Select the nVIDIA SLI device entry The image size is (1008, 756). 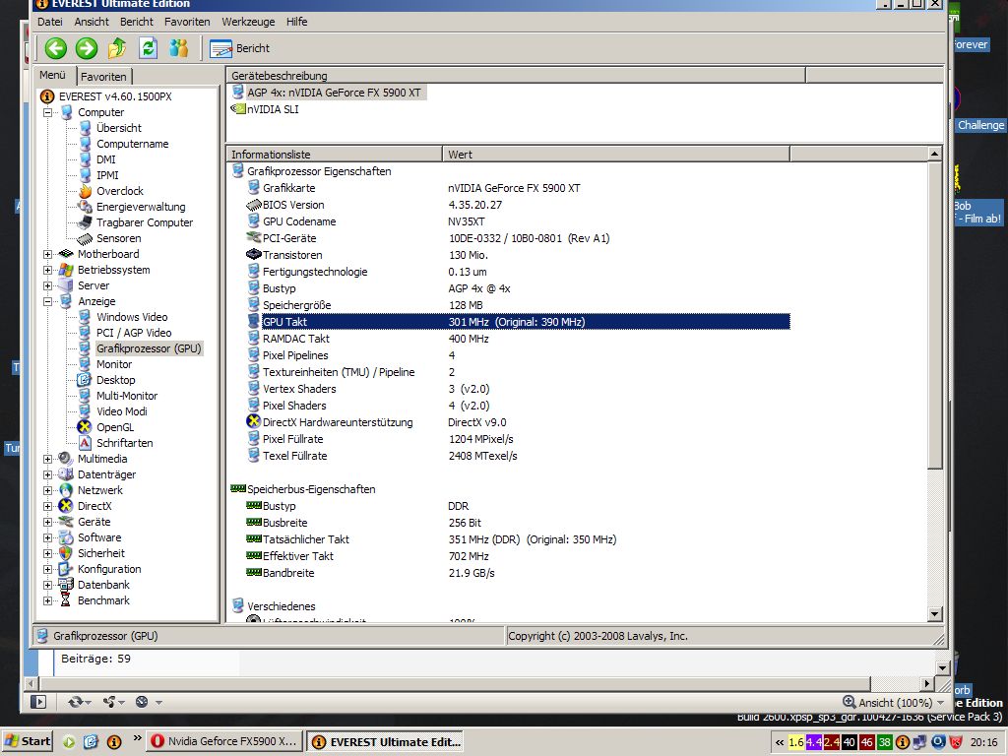(273, 109)
